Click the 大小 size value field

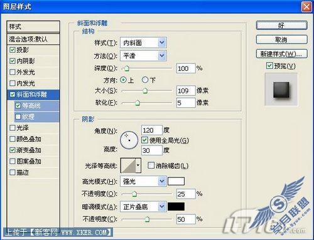[186, 91]
